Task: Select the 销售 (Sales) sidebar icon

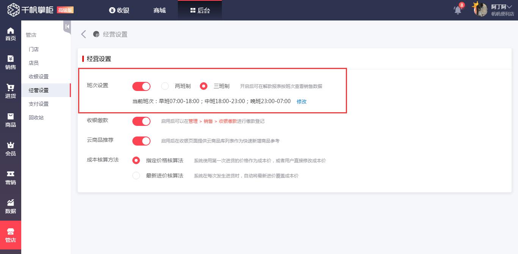Action: (10, 62)
